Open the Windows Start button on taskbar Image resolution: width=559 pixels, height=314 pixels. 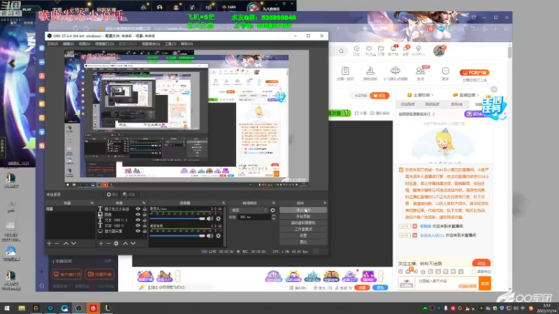7,308
